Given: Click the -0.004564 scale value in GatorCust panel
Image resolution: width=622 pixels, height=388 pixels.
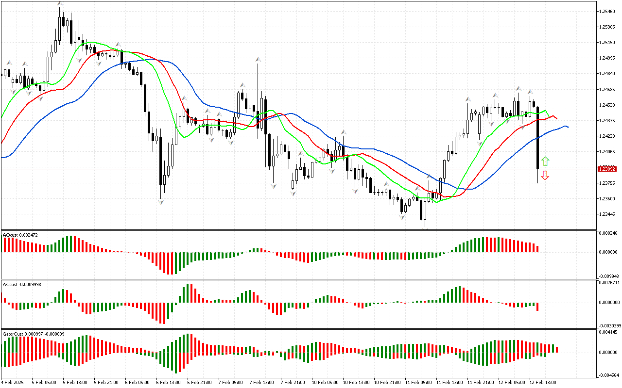Looking at the screenshot, I should (x=608, y=374).
